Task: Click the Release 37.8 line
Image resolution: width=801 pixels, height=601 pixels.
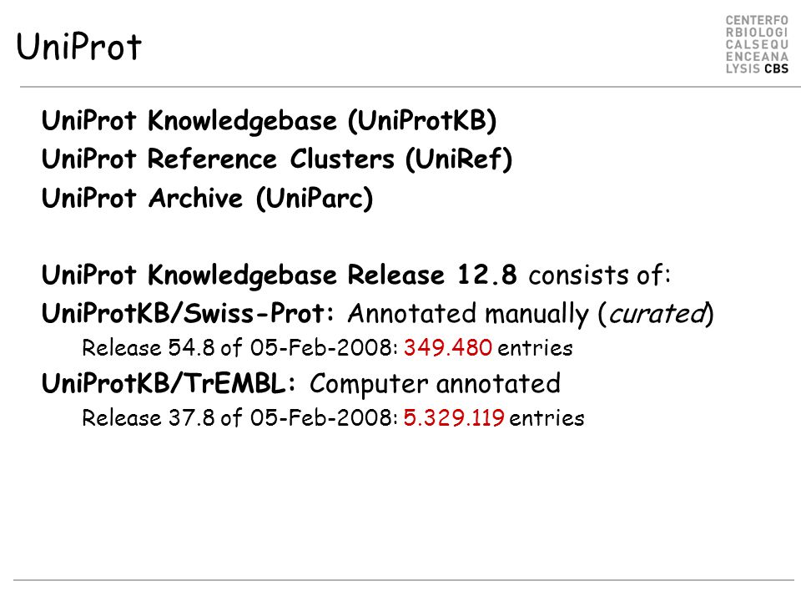Action: coord(333,418)
